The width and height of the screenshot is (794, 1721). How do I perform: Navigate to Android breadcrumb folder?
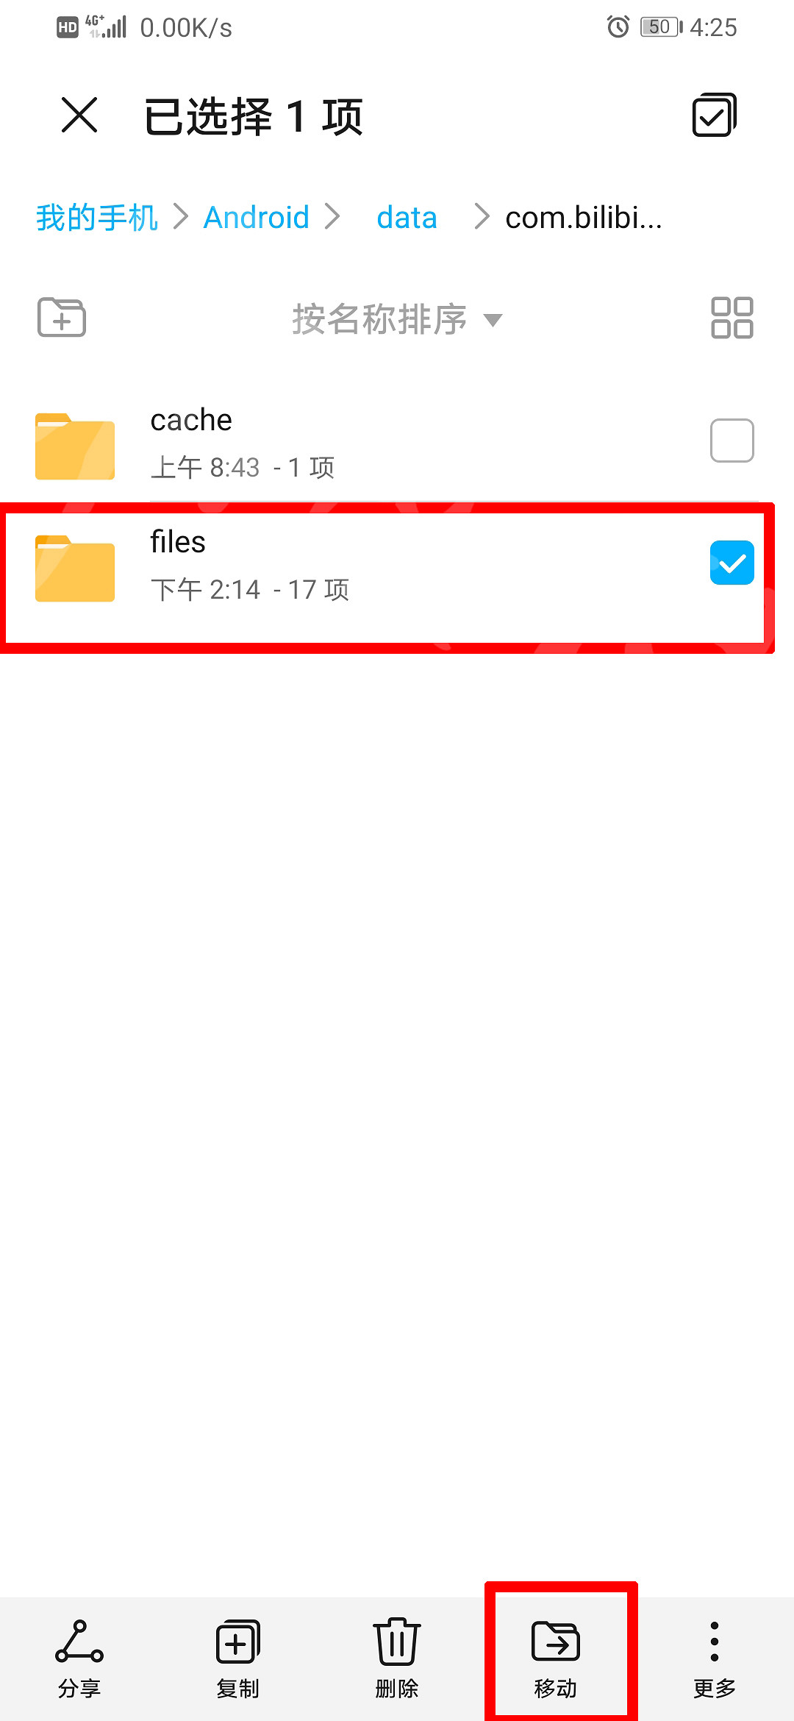(x=256, y=217)
